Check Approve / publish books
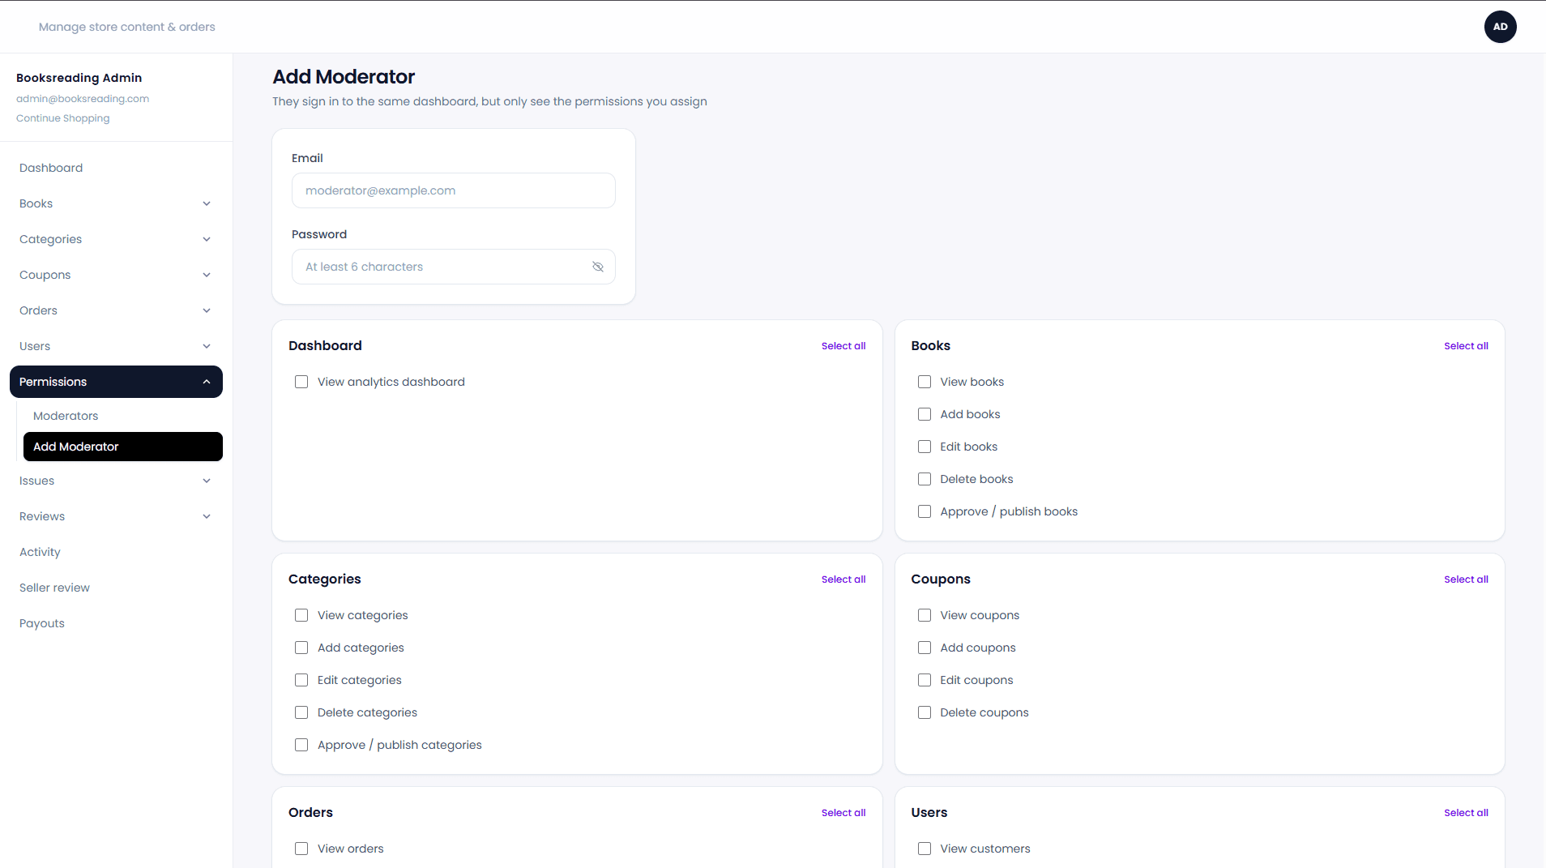The width and height of the screenshot is (1546, 868). point(924,511)
